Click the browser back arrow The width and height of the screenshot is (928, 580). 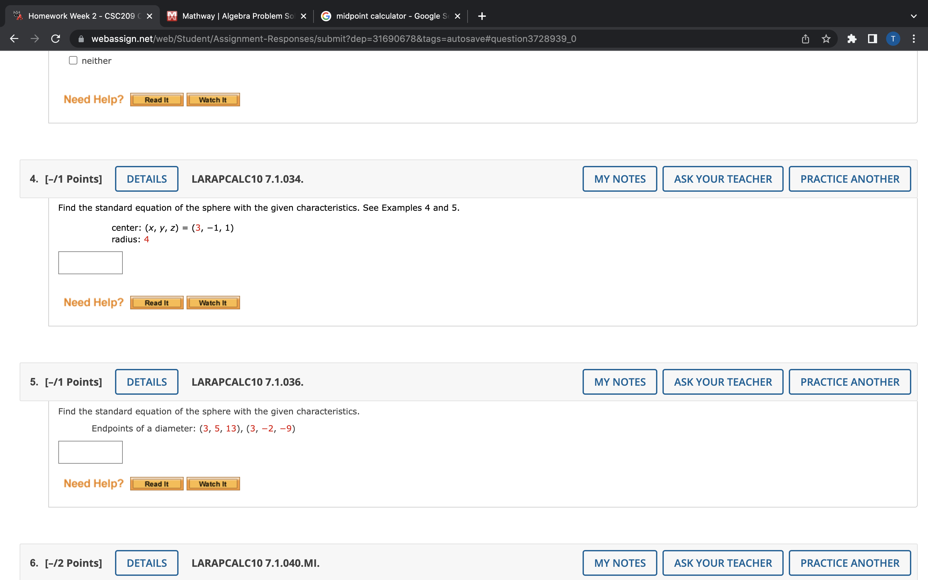click(x=14, y=39)
